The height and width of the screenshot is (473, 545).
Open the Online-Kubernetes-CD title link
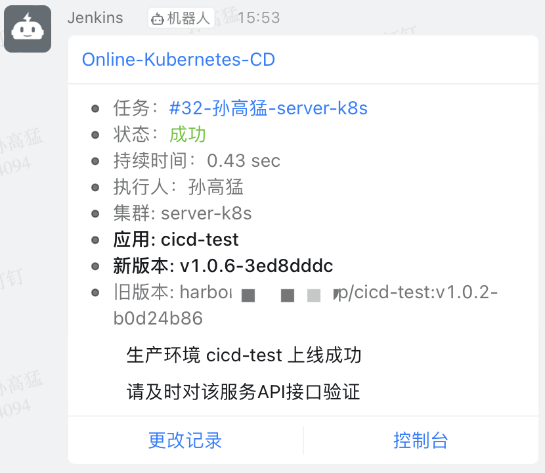coord(179,60)
